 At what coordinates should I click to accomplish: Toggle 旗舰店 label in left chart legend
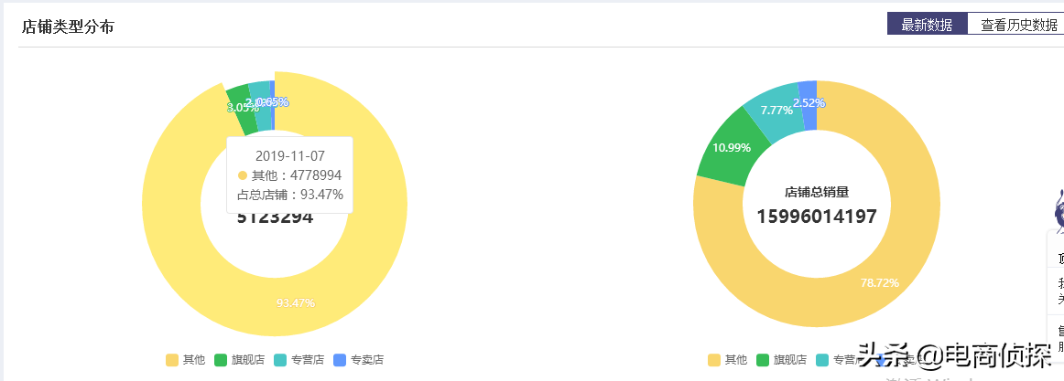coord(247,360)
